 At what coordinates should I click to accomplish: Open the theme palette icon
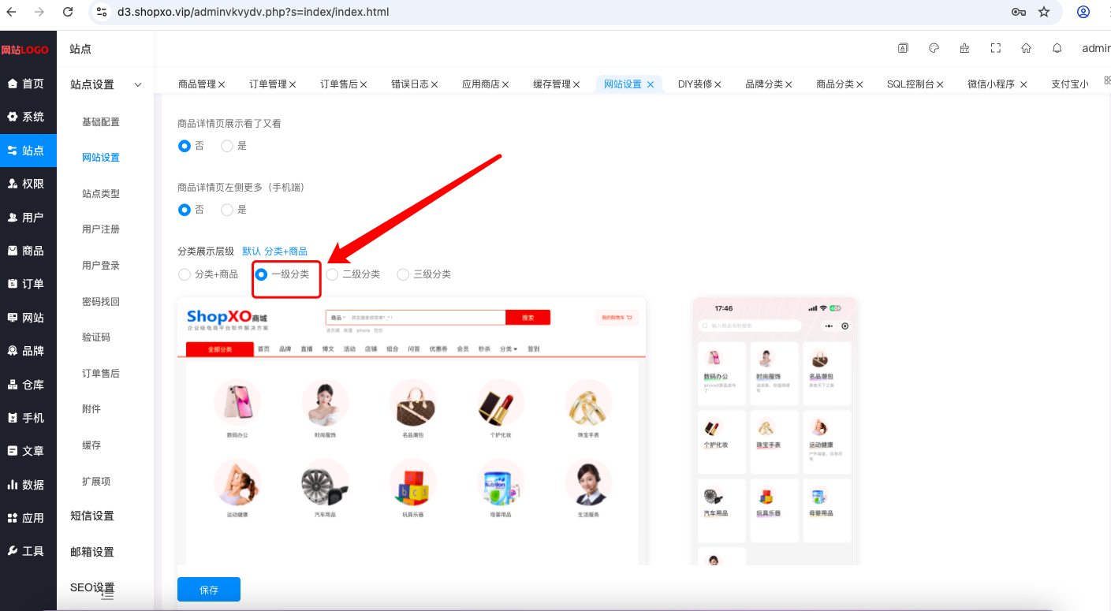pos(934,48)
